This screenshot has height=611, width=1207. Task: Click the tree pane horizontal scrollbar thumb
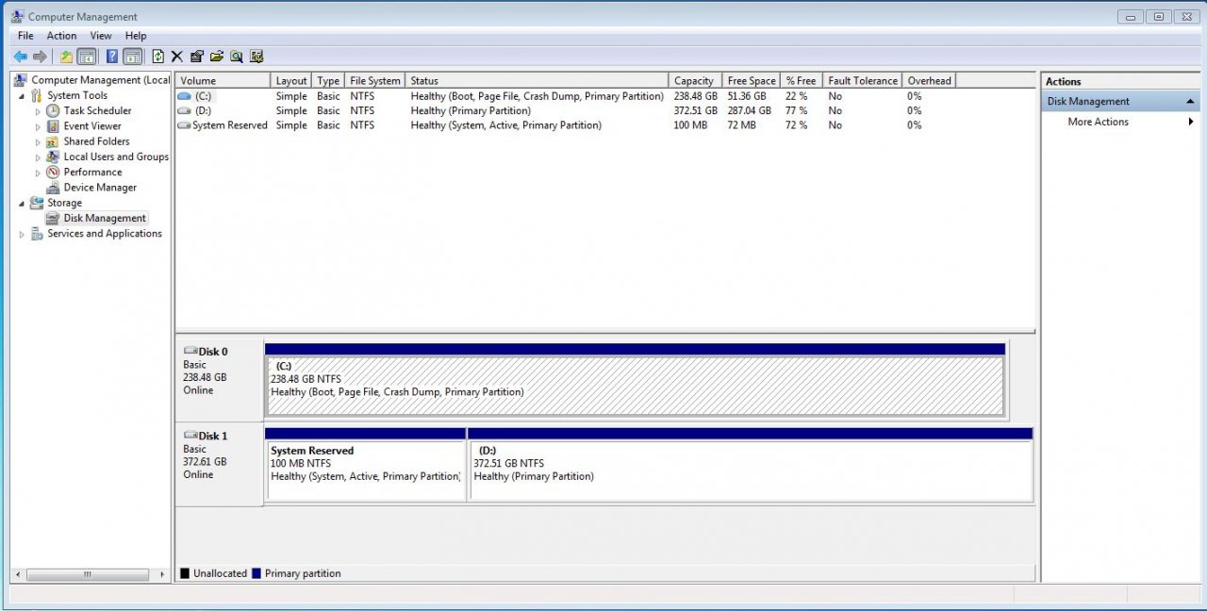click(87, 574)
